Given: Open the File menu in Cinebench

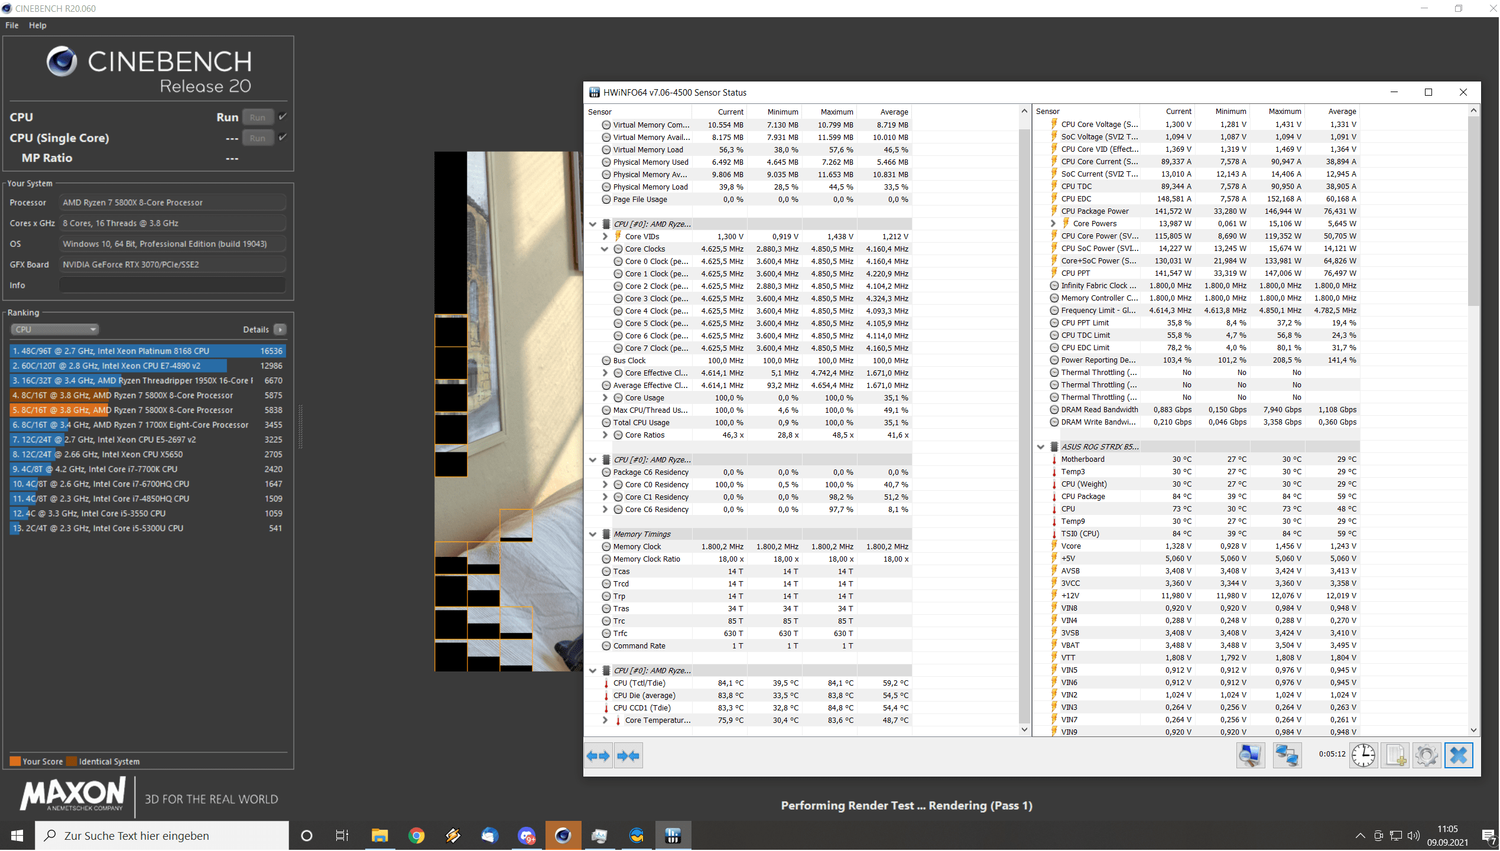Looking at the screenshot, I should pos(12,25).
